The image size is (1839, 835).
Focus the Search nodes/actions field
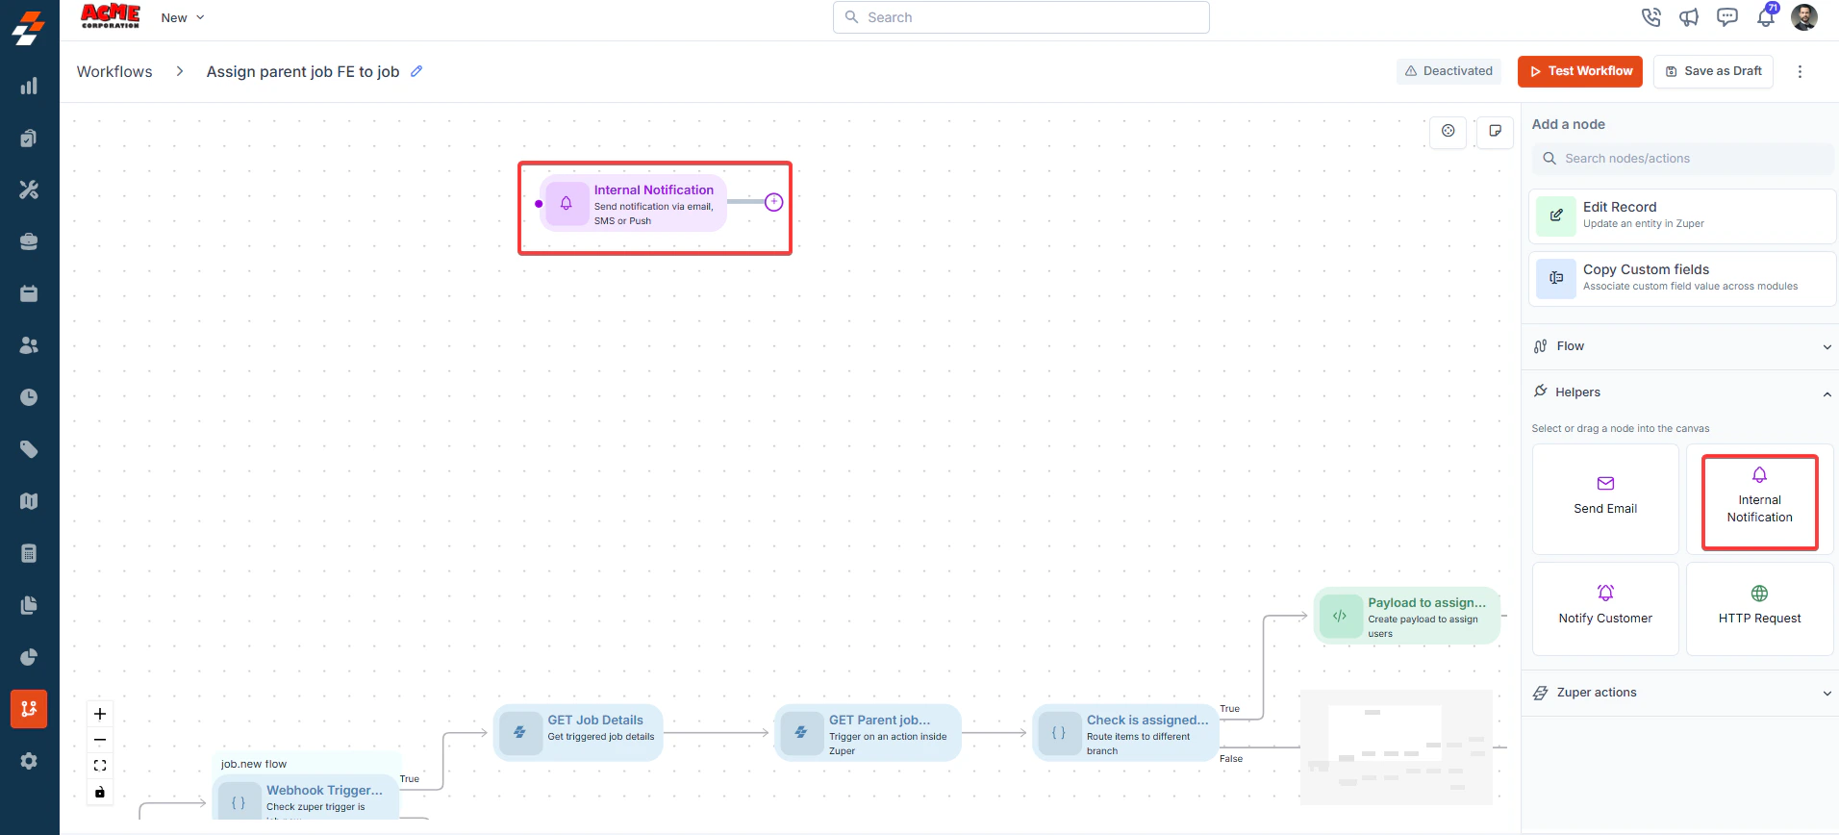pyautogui.click(x=1682, y=159)
